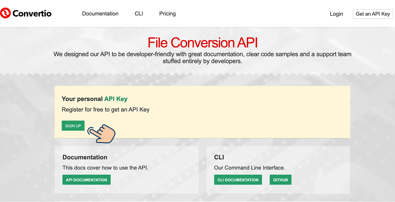Click the Documentation card heading
Viewport: 395px width, 202px height.
tap(85, 157)
